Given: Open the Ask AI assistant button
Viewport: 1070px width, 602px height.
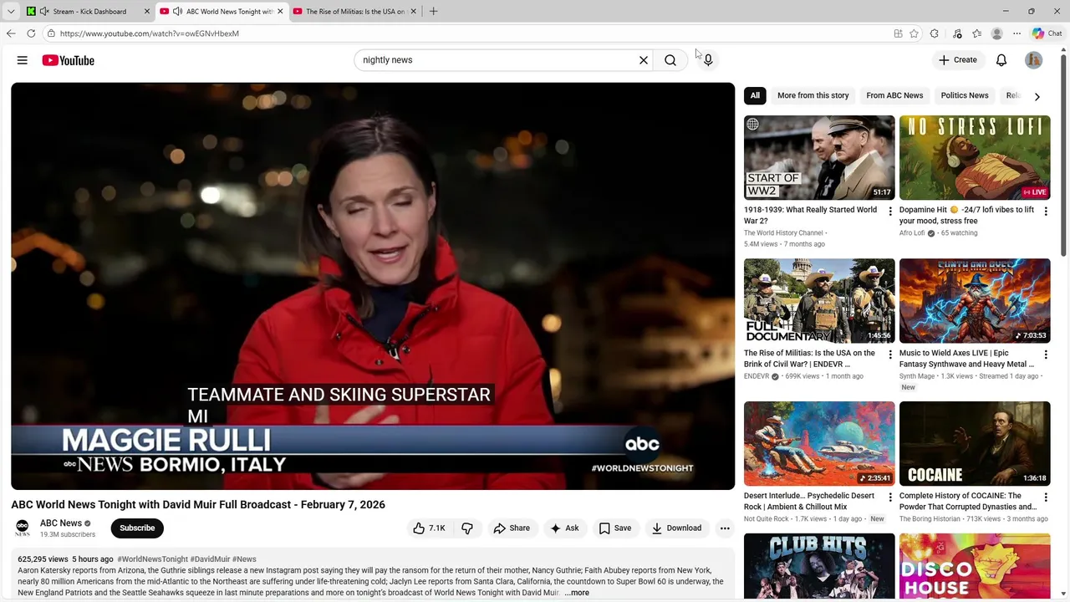Looking at the screenshot, I should point(564,528).
